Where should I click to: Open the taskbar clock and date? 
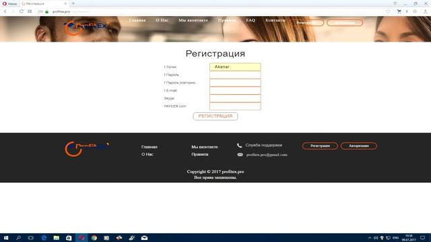(409, 237)
